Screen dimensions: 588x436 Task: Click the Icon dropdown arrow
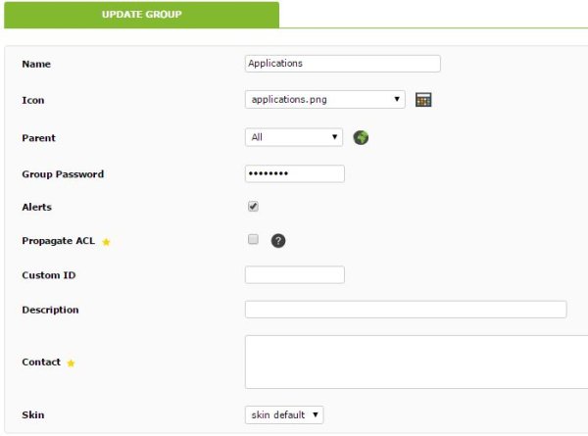(397, 99)
